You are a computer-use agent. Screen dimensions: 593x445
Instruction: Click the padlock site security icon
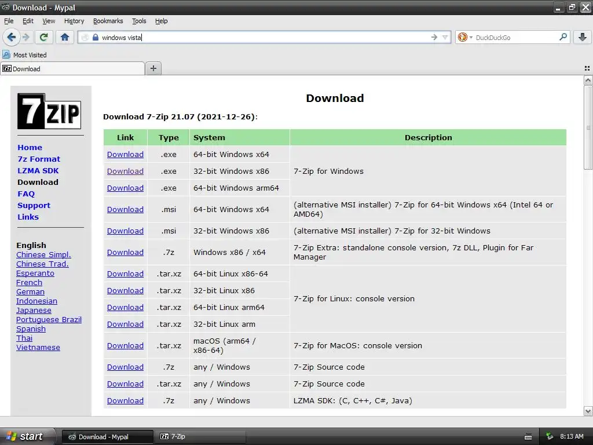[96, 37]
